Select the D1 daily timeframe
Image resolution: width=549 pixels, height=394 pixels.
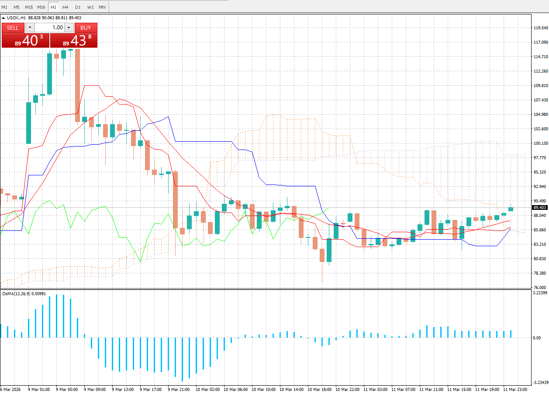click(78, 7)
